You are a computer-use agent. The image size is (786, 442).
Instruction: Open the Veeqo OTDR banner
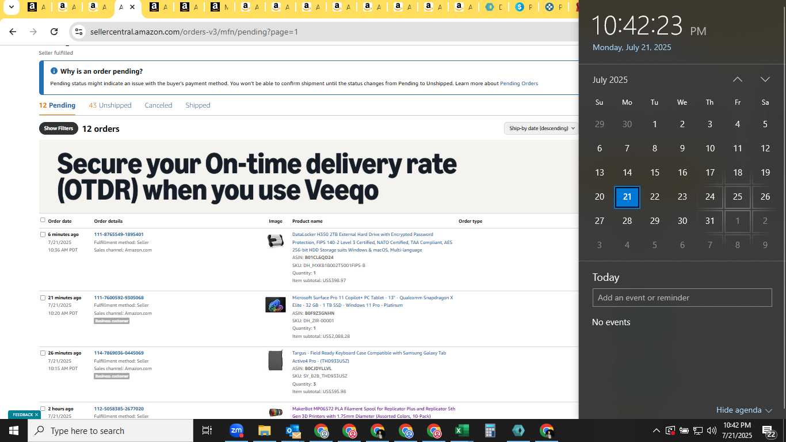click(308, 176)
